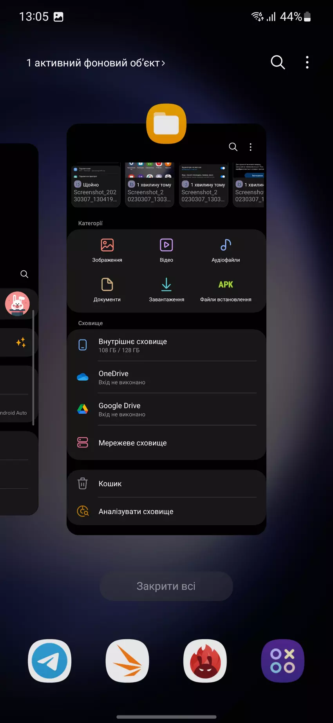This screenshot has width=333, height=723.
Task: Open the Завантаження downloads category
Action: tap(166, 290)
